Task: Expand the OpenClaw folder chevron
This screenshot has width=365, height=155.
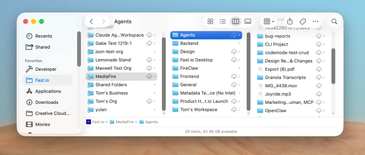Action: click(x=324, y=111)
